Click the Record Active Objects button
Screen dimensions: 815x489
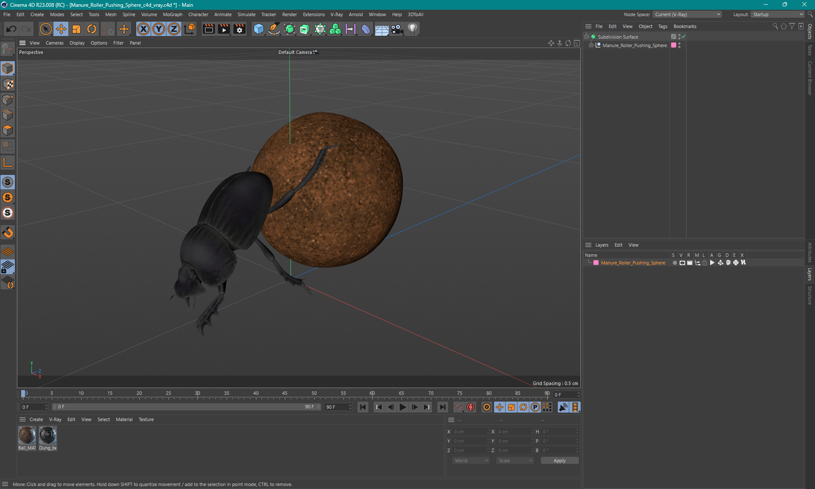click(458, 407)
